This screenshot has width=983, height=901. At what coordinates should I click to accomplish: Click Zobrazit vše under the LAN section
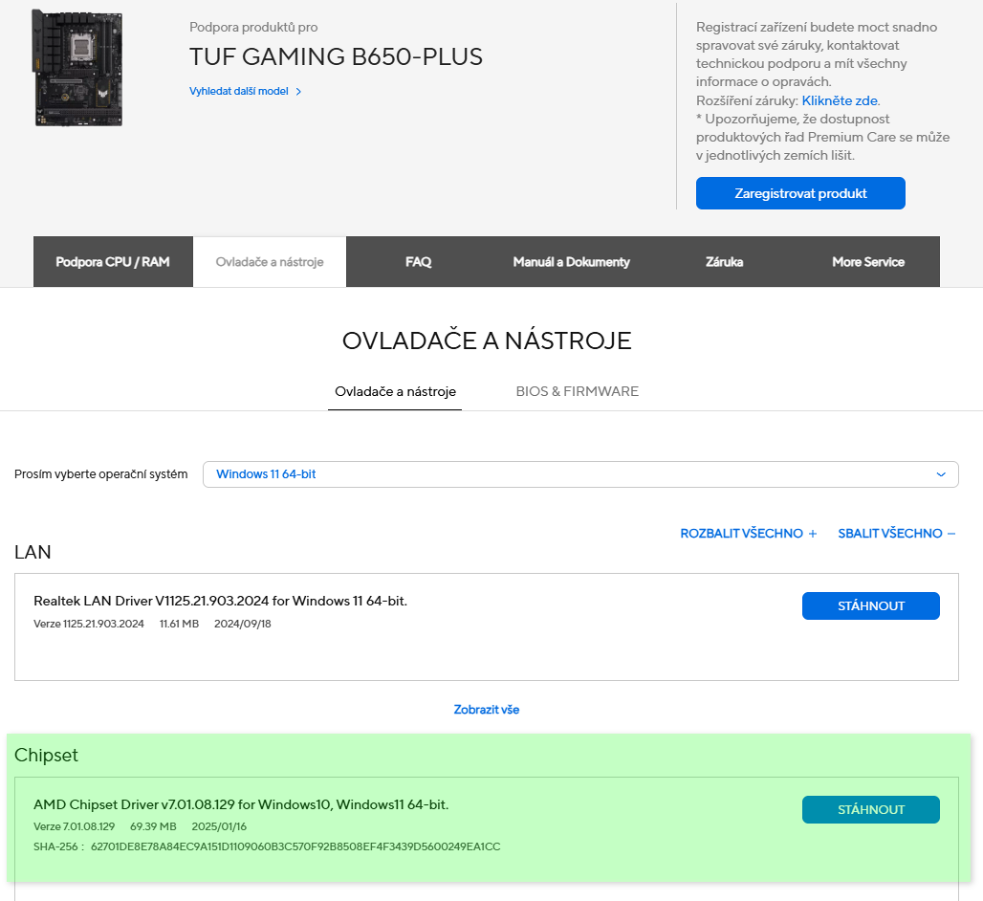coord(487,710)
